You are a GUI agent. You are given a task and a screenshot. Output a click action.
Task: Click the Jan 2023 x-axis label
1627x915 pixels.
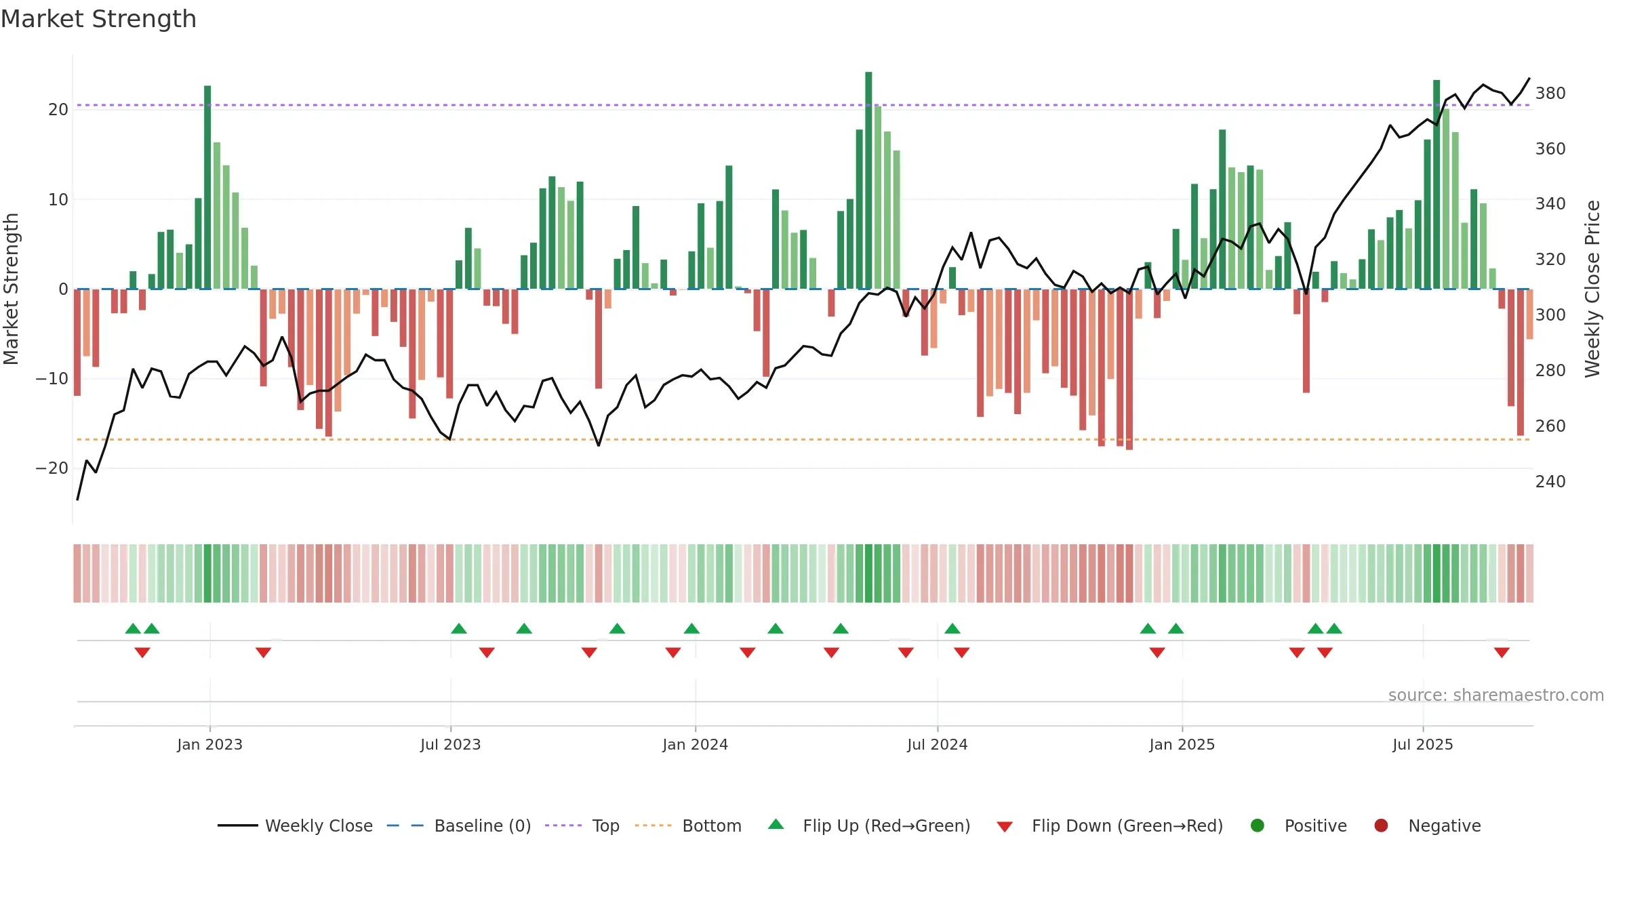coord(209,744)
